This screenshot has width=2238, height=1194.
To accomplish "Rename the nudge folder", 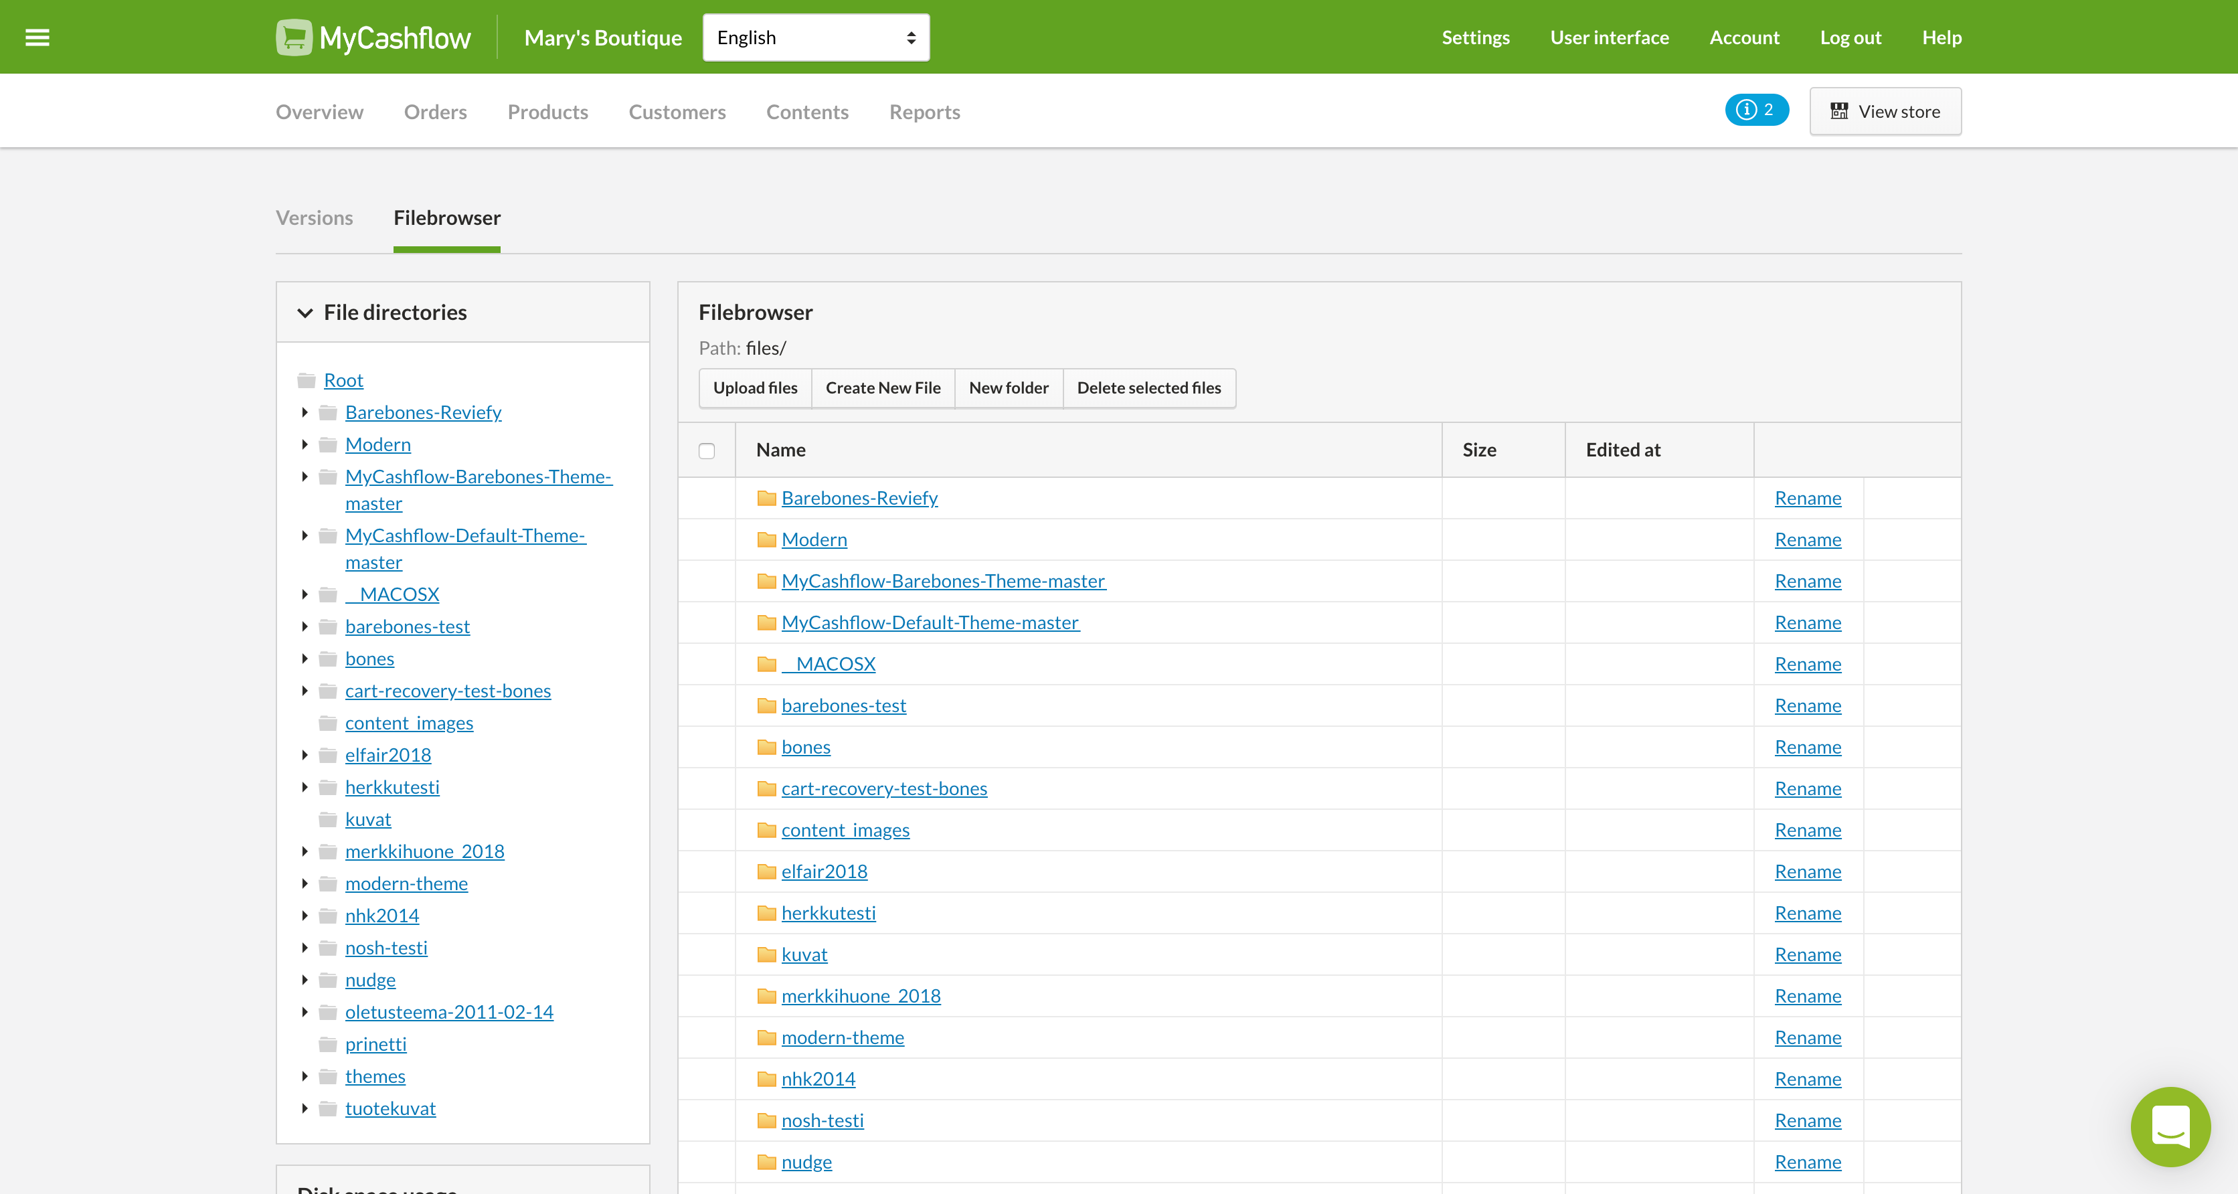I will click(1808, 1162).
